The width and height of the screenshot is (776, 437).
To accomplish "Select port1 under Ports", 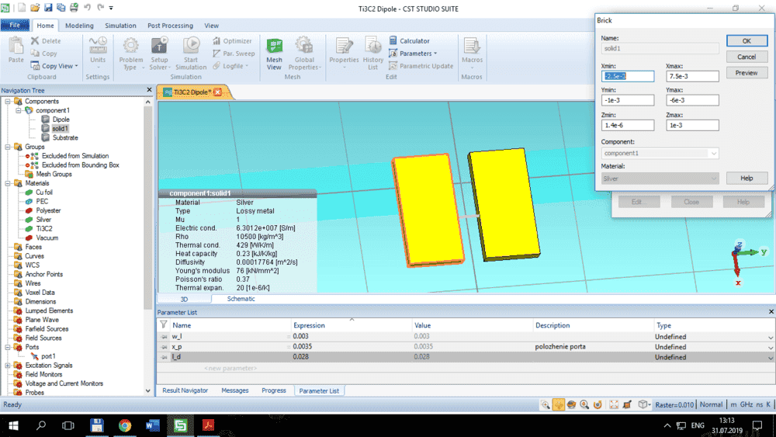I will coord(48,356).
